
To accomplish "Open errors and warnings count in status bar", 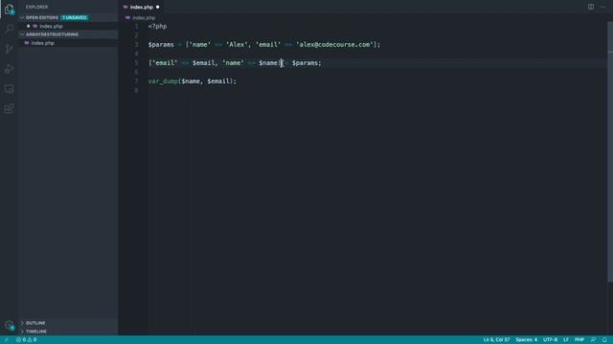I will tap(26, 340).
